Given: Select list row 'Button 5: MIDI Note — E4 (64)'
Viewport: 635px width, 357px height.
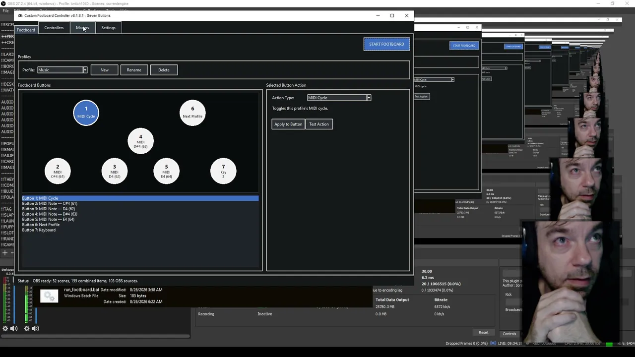Looking at the screenshot, I should pyautogui.click(x=140, y=219).
